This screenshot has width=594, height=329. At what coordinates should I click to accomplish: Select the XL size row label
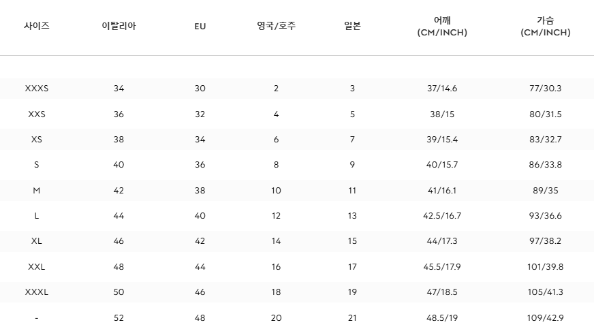(37, 241)
